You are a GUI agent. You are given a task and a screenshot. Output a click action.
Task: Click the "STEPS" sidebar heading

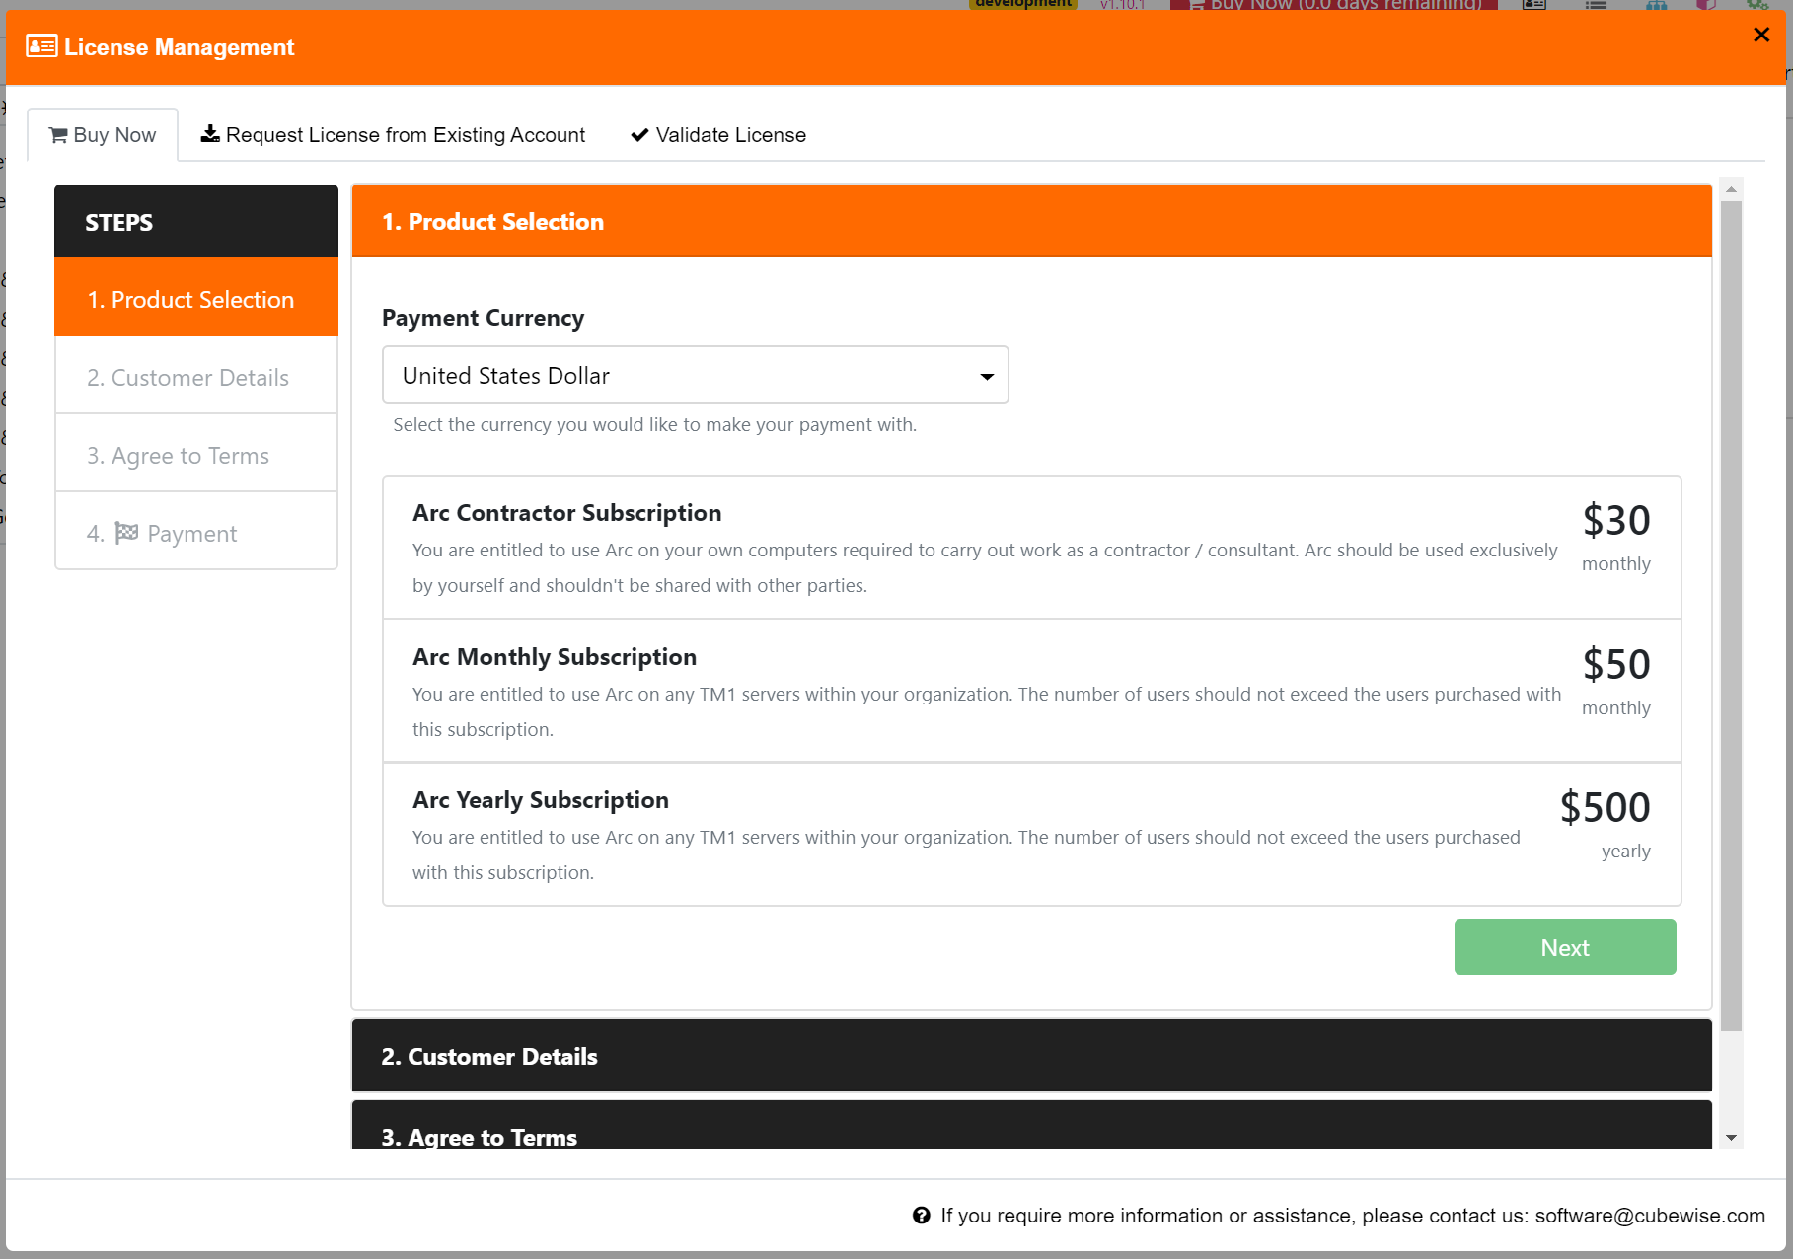pyautogui.click(x=119, y=223)
